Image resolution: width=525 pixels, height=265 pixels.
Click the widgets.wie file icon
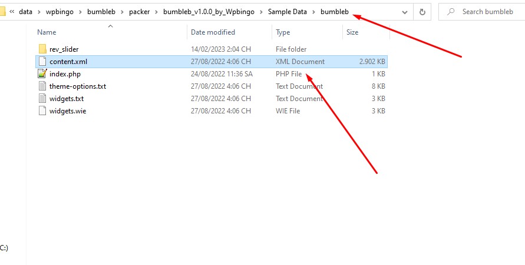click(42, 111)
